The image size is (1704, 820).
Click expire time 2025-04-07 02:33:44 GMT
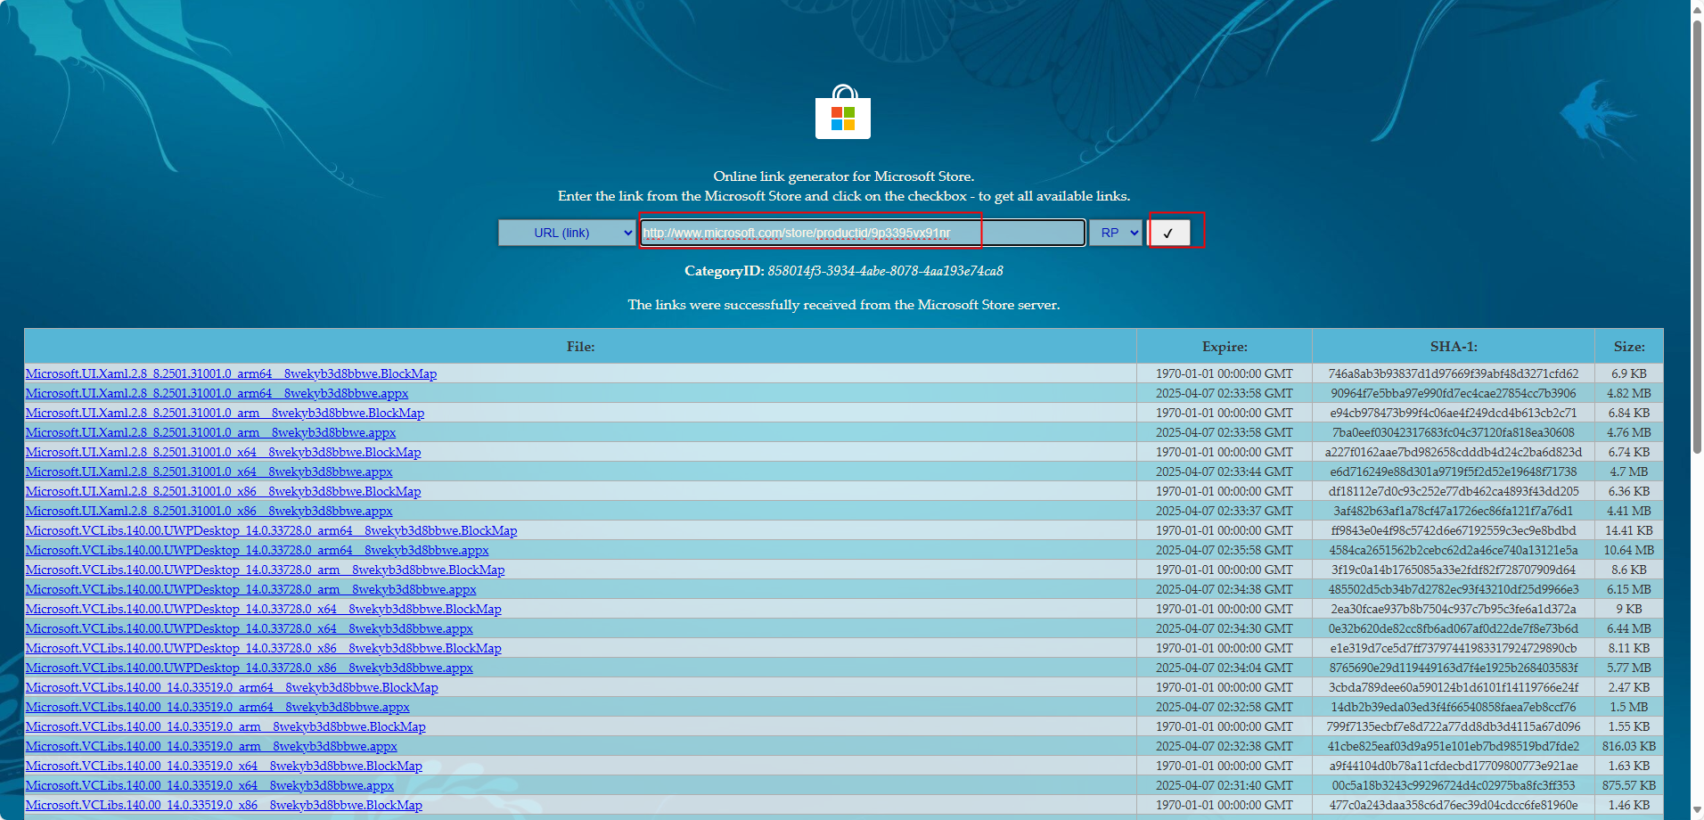click(x=1225, y=471)
